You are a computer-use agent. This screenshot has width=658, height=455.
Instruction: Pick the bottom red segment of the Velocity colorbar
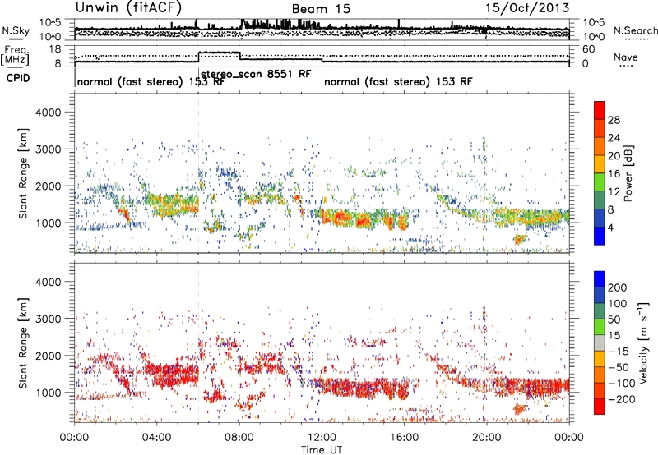(600, 407)
